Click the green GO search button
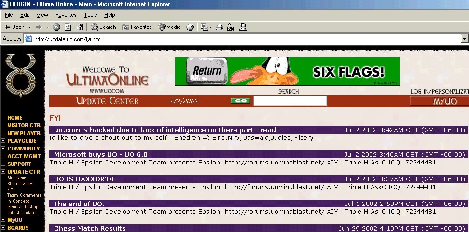 pyautogui.click(x=240, y=101)
